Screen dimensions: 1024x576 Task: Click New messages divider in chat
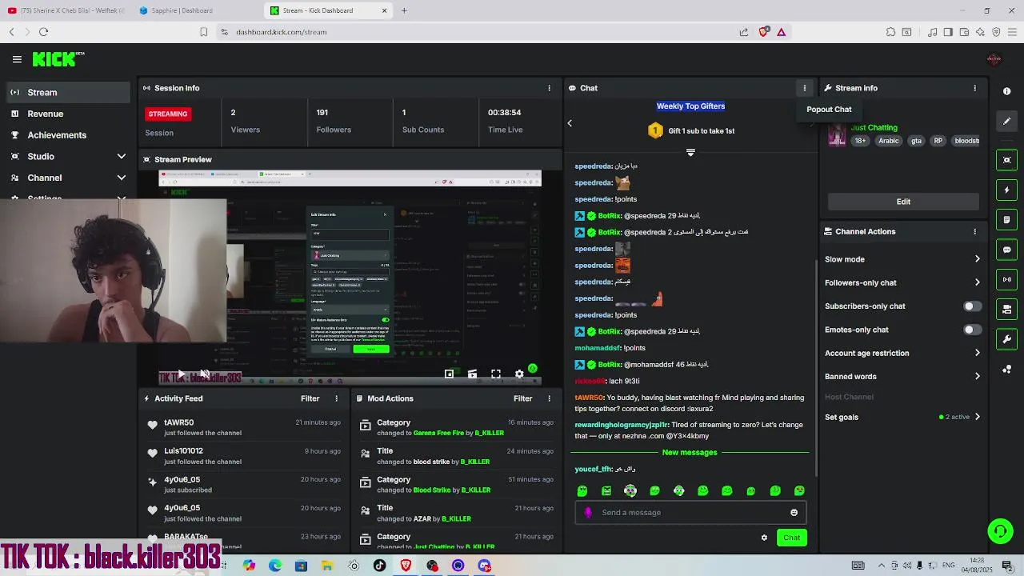pos(690,452)
